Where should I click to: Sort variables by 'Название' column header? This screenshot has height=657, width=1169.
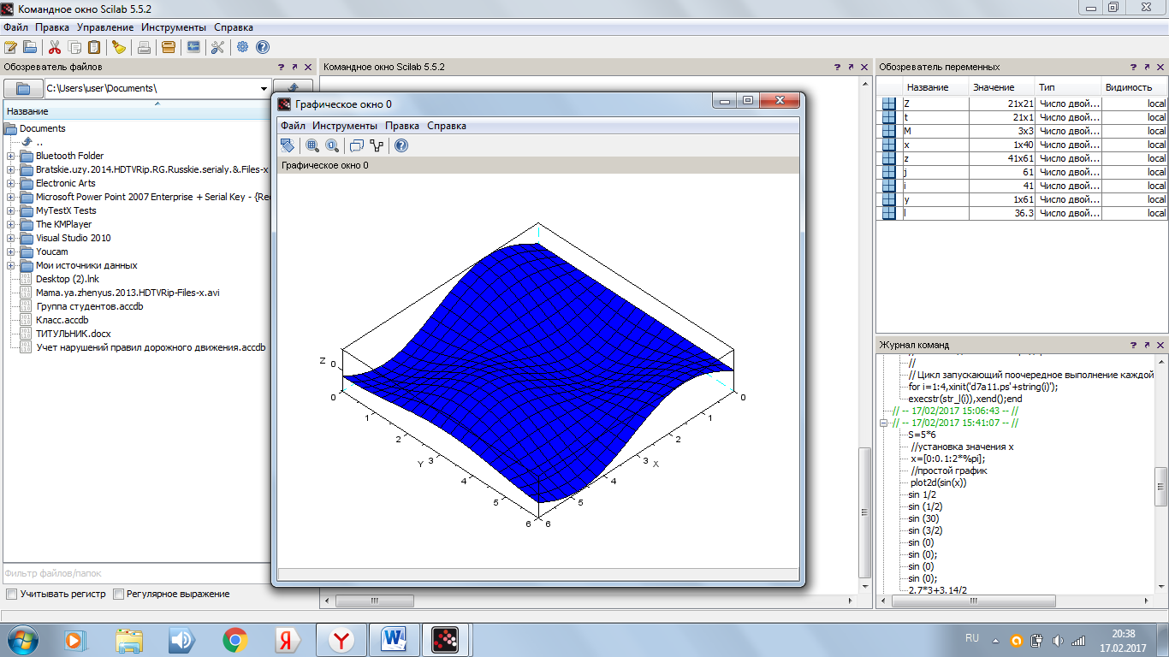click(x=935, y=87)
